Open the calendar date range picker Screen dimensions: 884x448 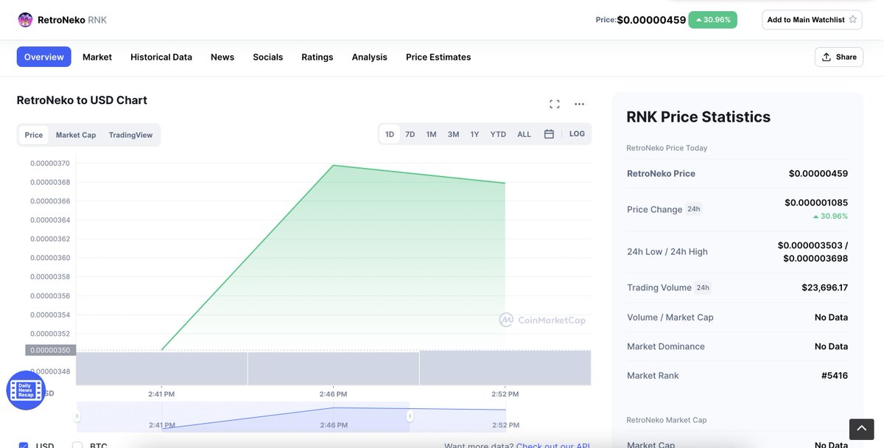(x=549, y=134)
